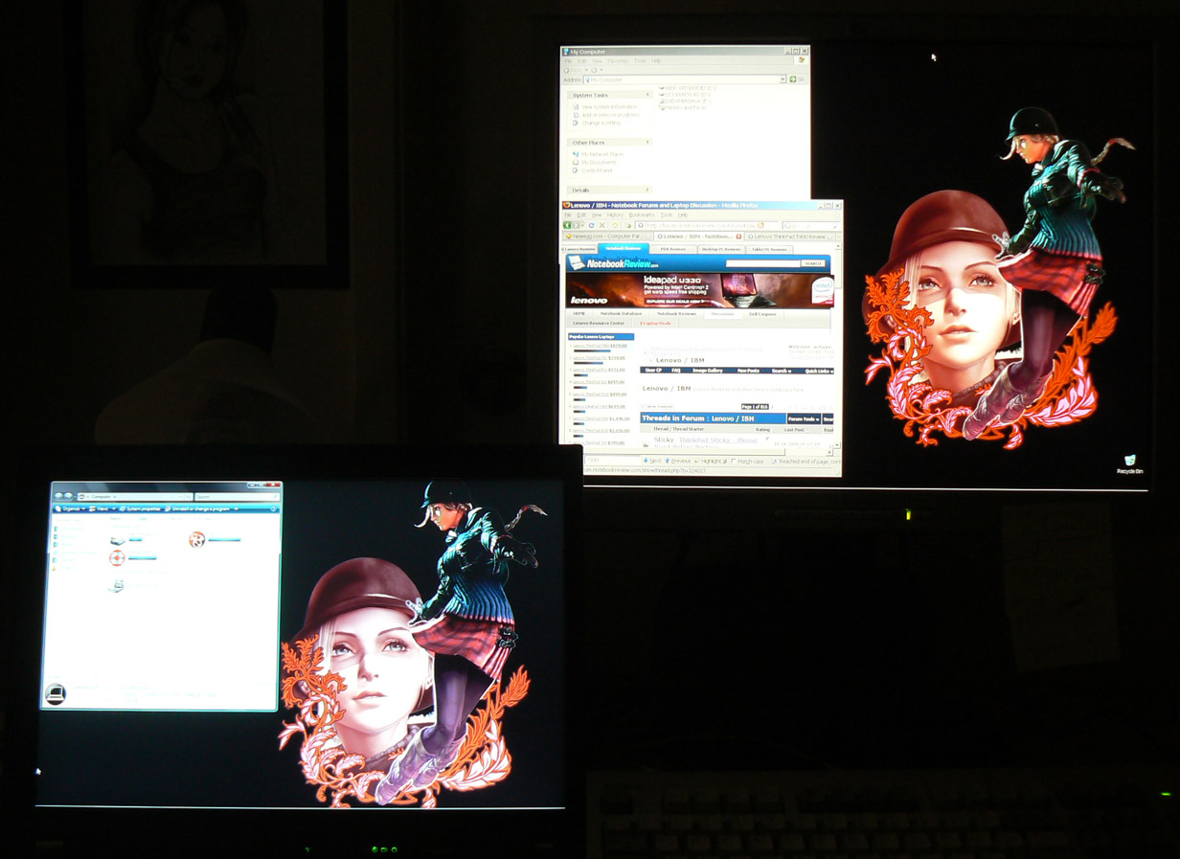Toggle Match case checkbox in find bar

pos(733,461)
